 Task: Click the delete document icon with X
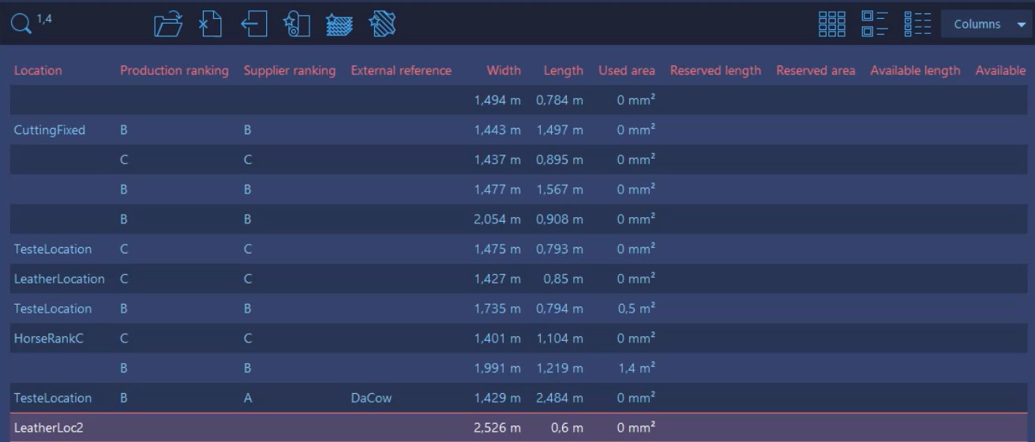pos(209,24)
